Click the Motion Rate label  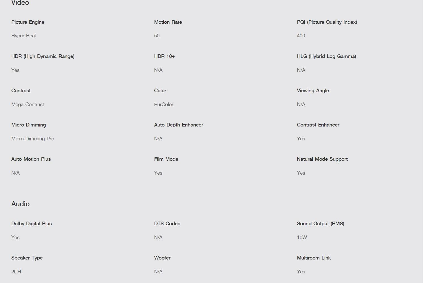click(x=168, y=22)
